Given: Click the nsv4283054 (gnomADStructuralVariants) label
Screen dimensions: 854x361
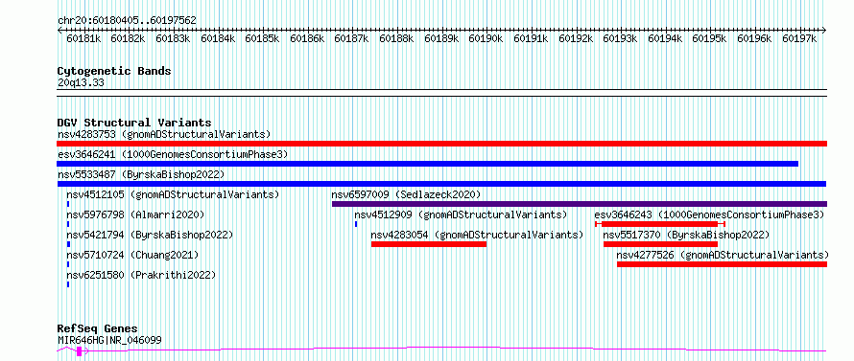Looking at the screenshot, I should click(477, 235).
